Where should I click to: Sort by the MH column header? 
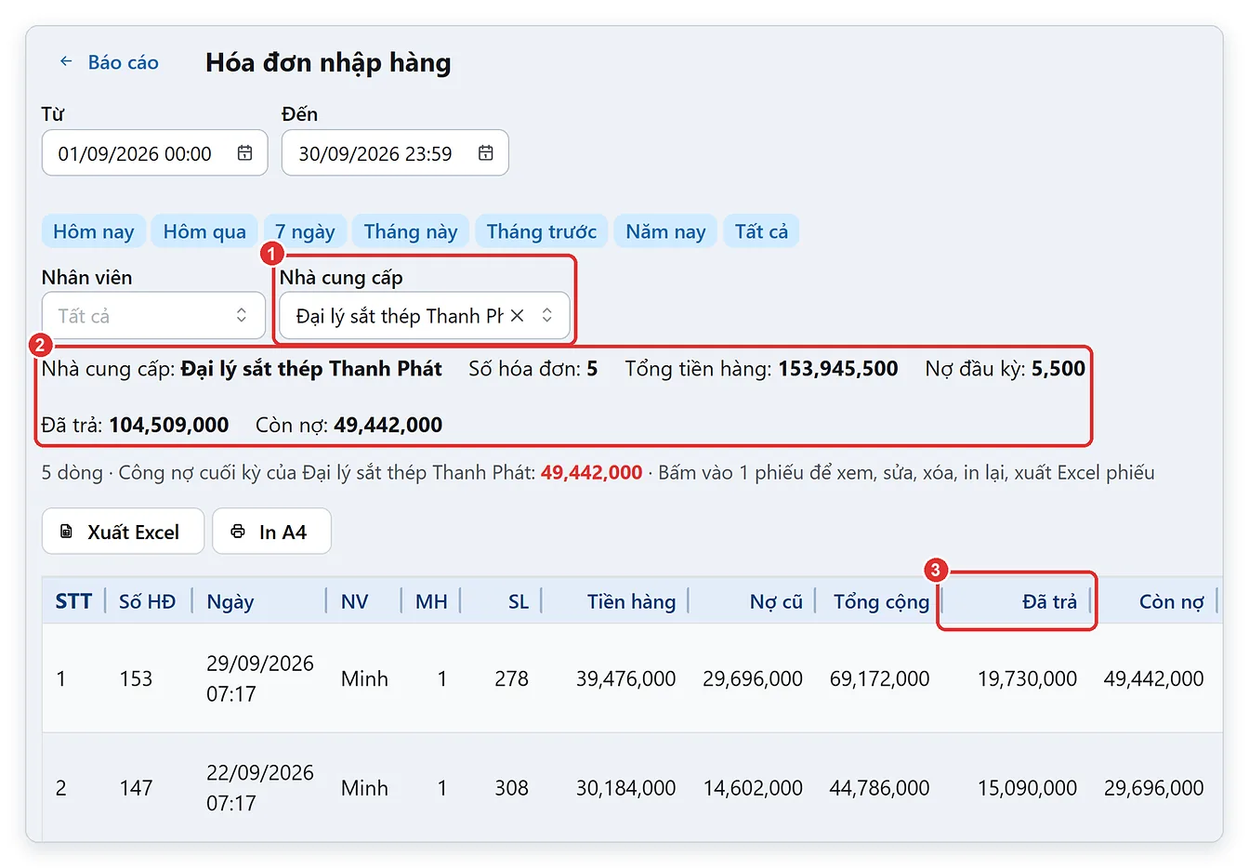(x=431, y=601)
